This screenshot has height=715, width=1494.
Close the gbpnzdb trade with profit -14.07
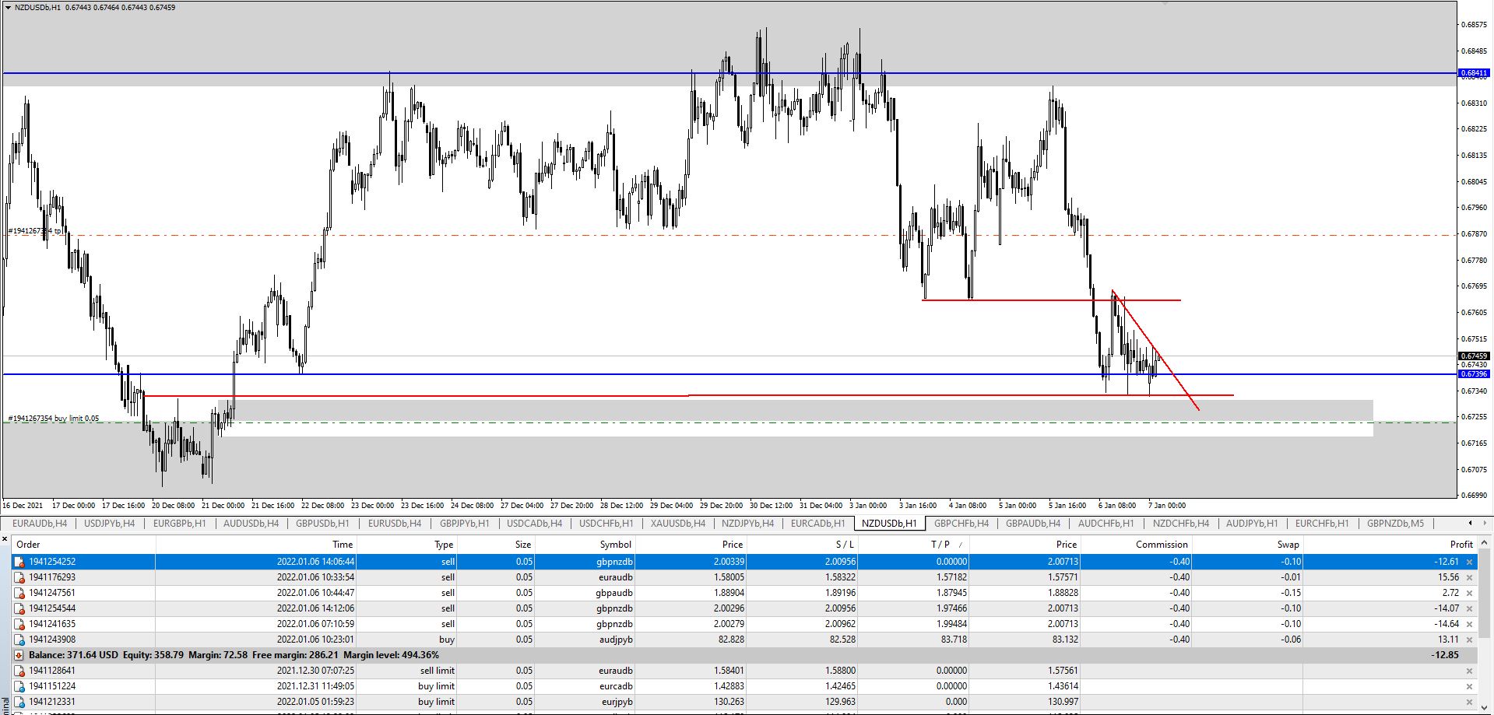[x=1470, y=608]
